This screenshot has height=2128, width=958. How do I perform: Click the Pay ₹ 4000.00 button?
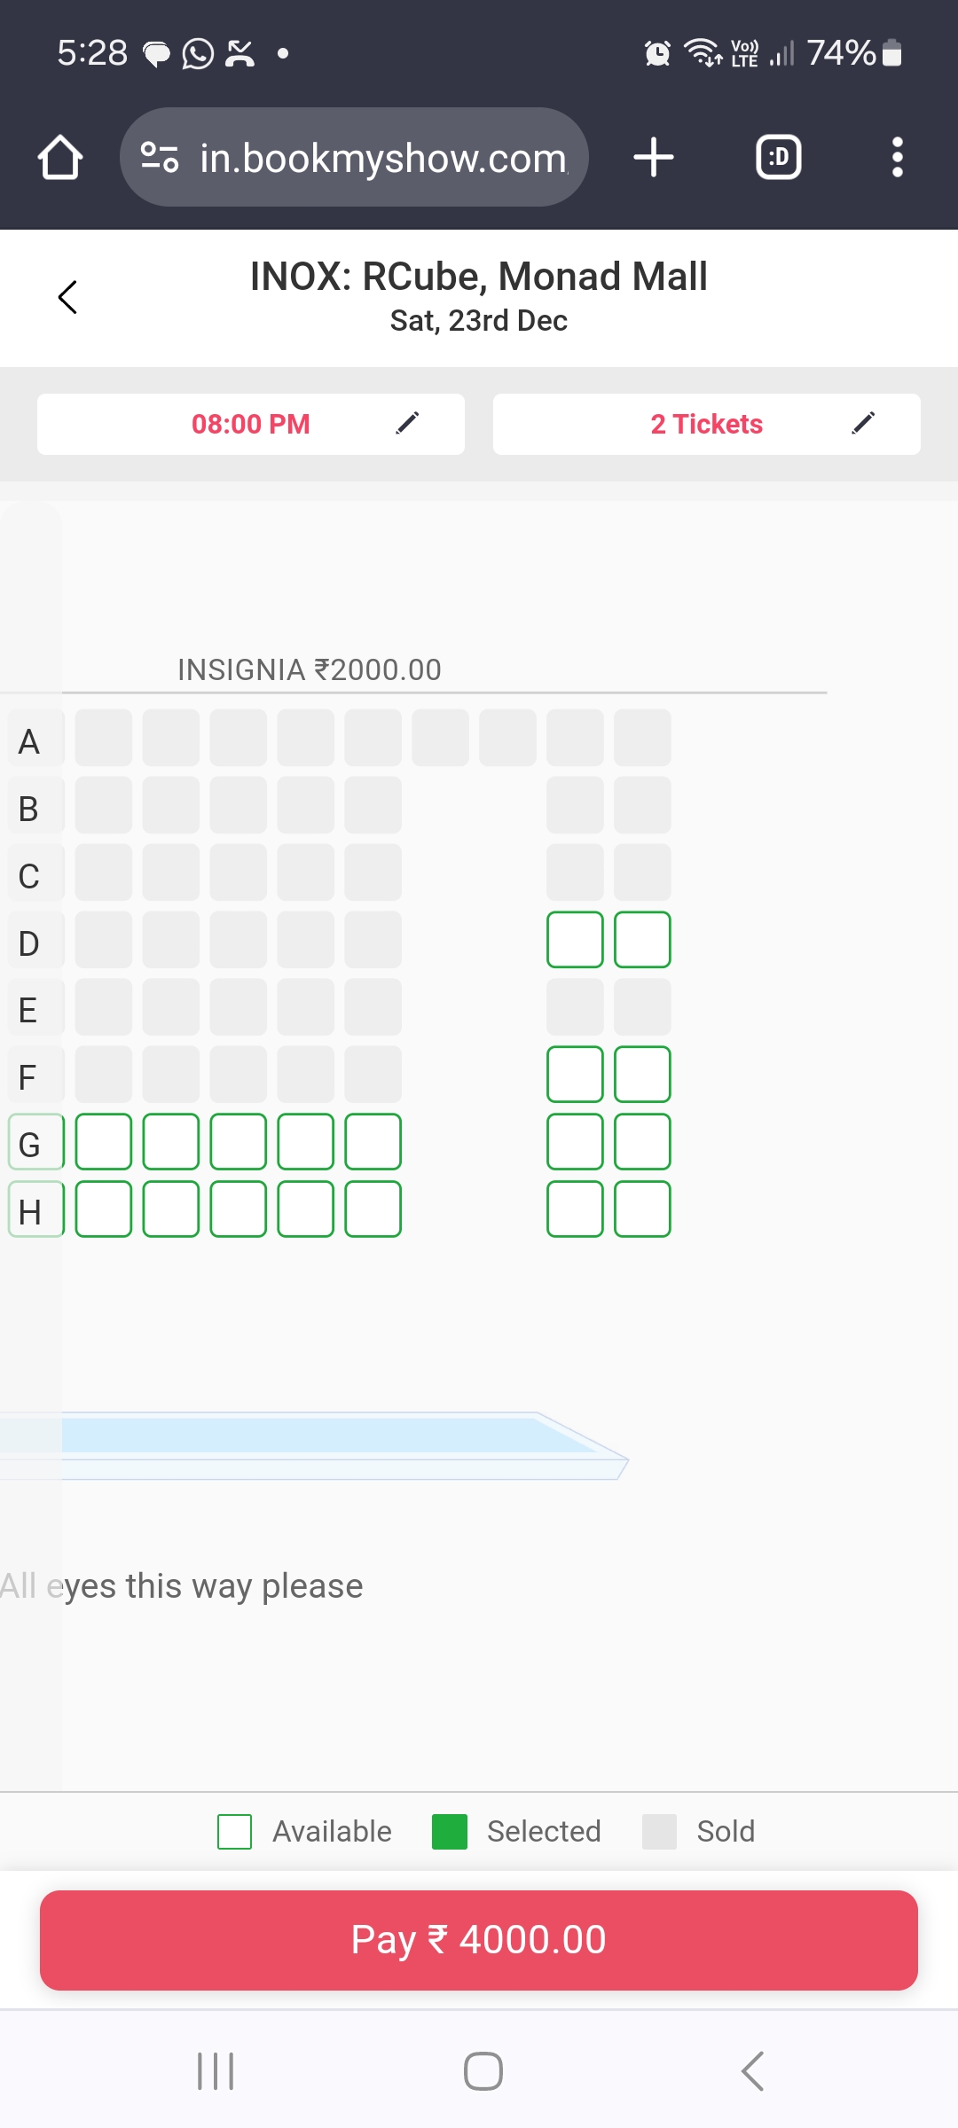point(479,1940)
